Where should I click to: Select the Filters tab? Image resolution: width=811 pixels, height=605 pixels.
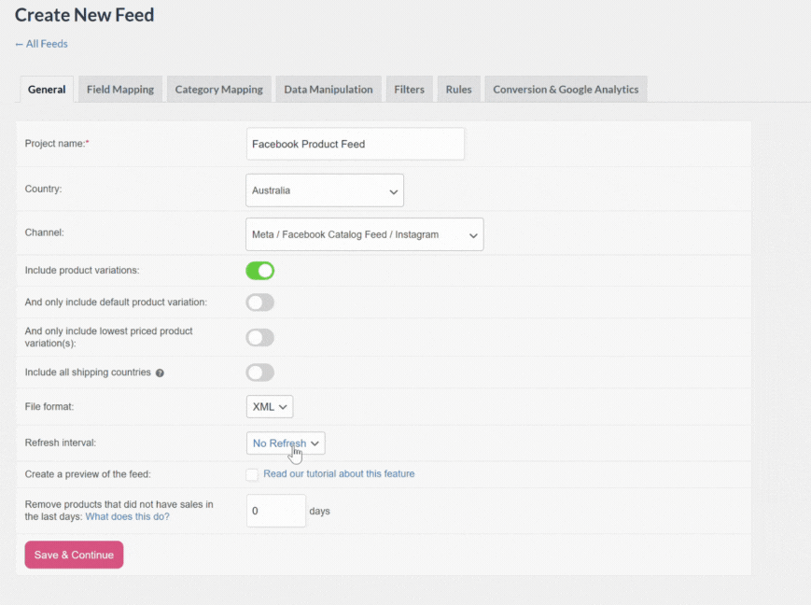coord(409,90)
